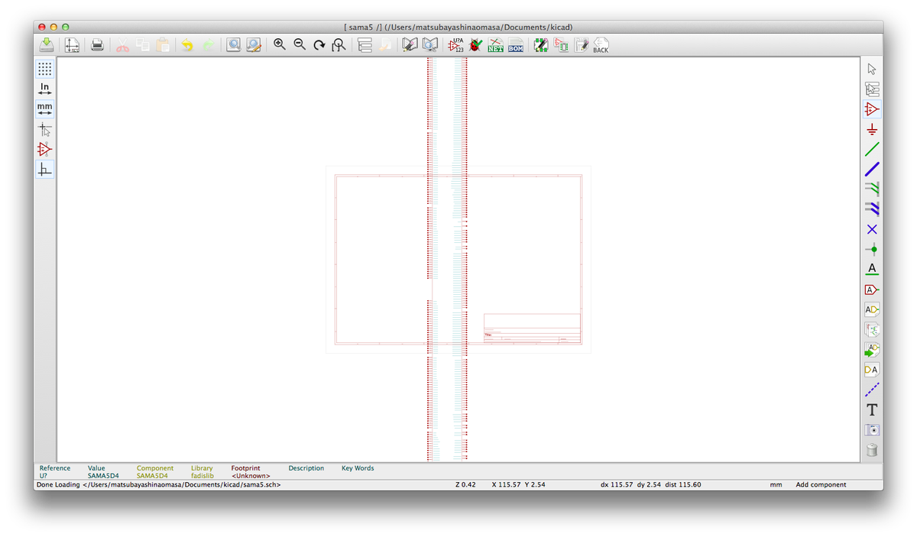Click zoom value 'Z 0.42'

465,484
